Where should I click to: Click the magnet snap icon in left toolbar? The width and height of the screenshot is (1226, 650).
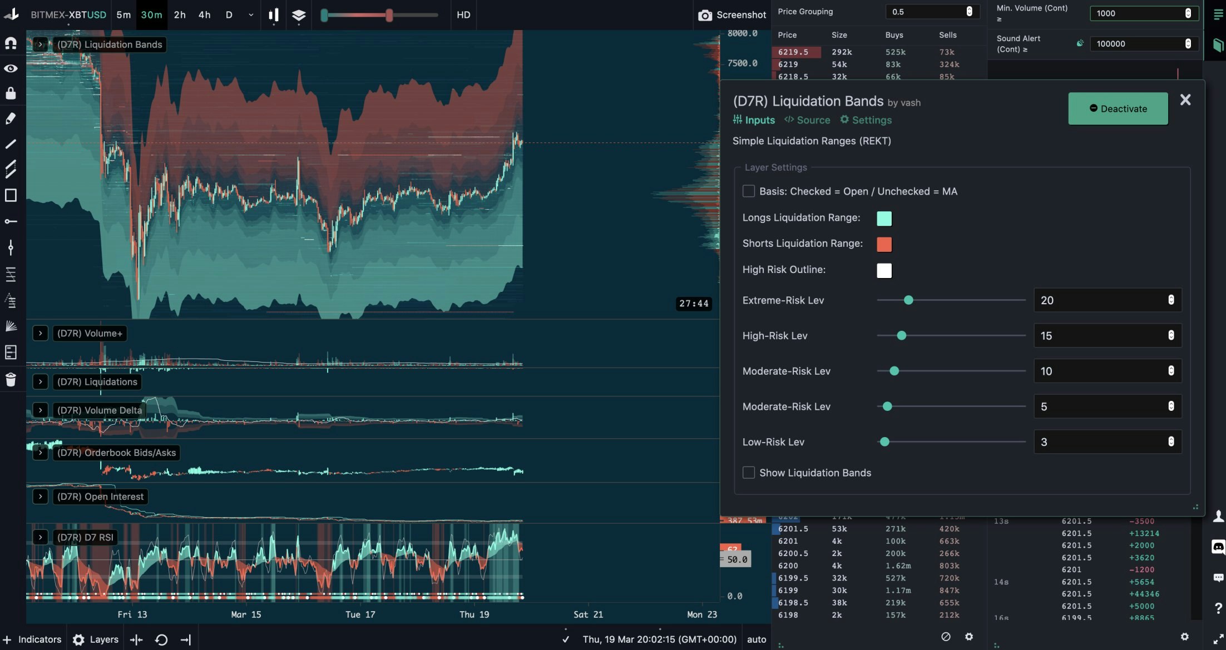(11, 43)
